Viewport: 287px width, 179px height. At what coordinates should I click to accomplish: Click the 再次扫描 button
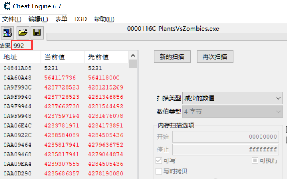[x=215, y=57]
